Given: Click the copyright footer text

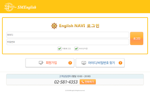Looking at the screenshot, I should coord(75,90).
